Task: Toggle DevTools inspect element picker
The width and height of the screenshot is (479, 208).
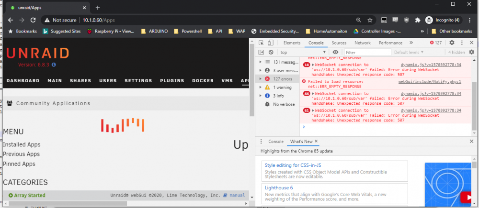Action: tap(262, 43)
